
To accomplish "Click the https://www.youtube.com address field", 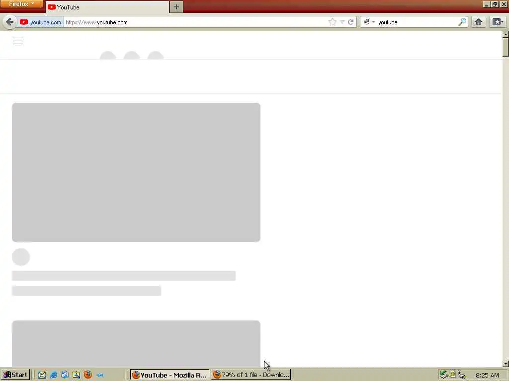I will pyautogui.click(x=195, y=22).
